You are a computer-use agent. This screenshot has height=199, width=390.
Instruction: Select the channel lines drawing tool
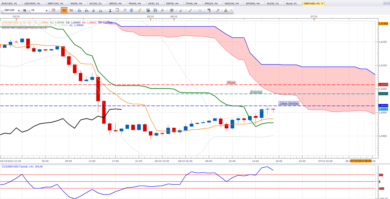(162, 10)
